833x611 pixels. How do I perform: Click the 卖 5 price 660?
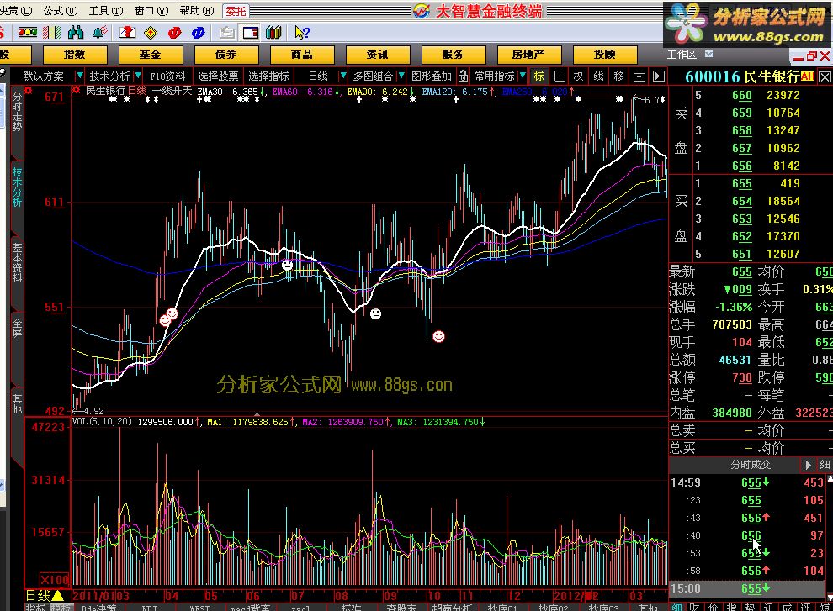pyautogui.click(x=741, y=95)
